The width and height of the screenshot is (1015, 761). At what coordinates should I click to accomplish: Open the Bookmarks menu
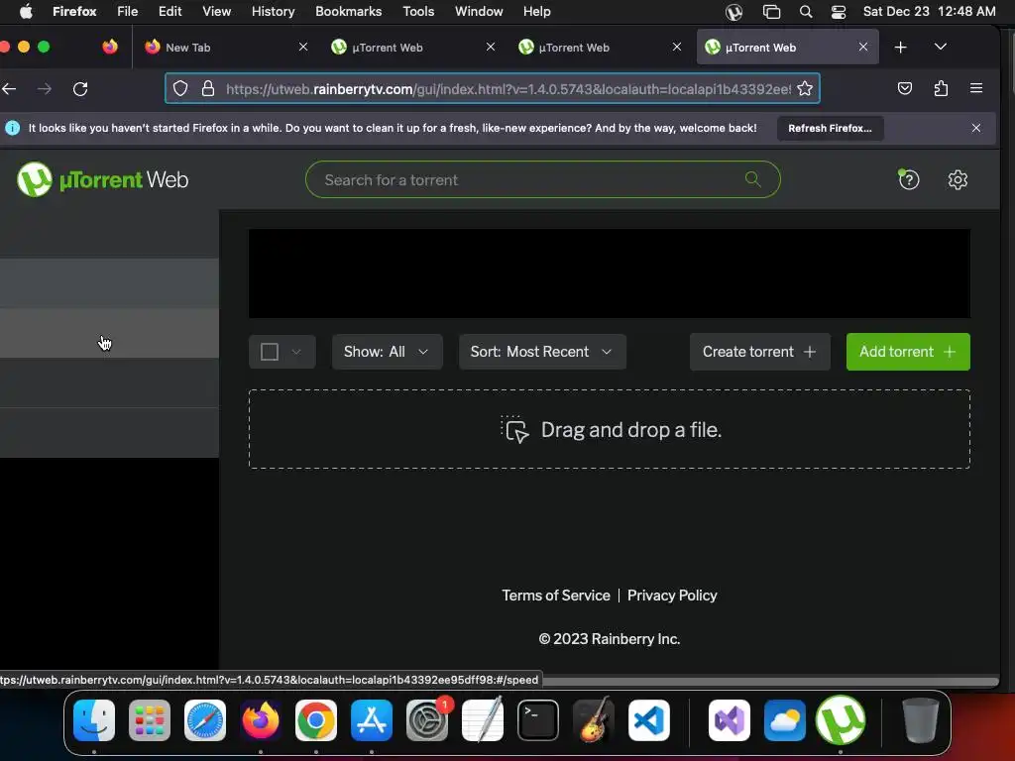(x=348, y=12)
